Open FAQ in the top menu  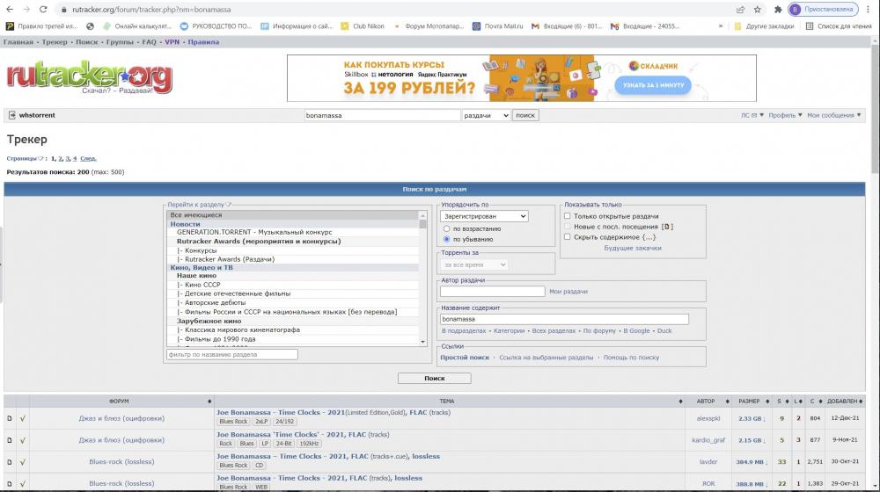[x=149, y=42]
